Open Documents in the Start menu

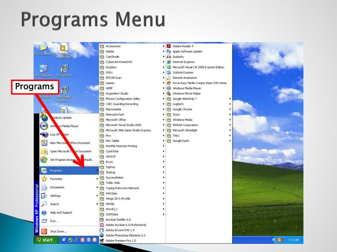69,187
